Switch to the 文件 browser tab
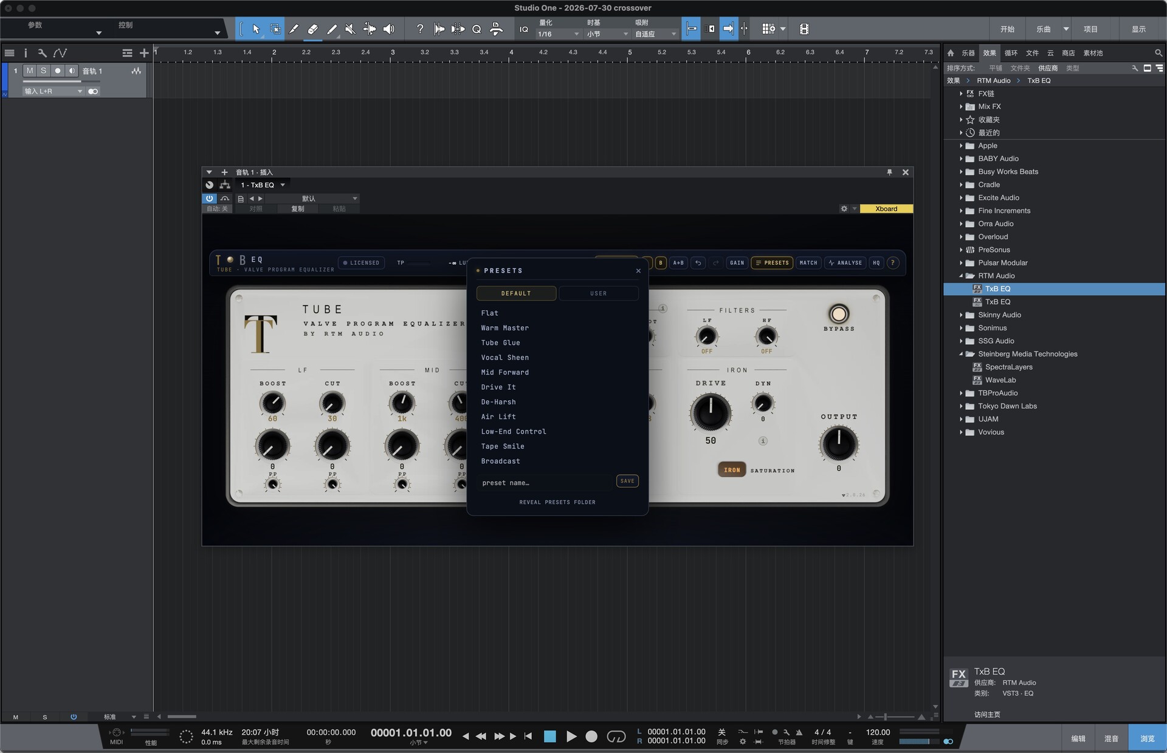 1032,53
